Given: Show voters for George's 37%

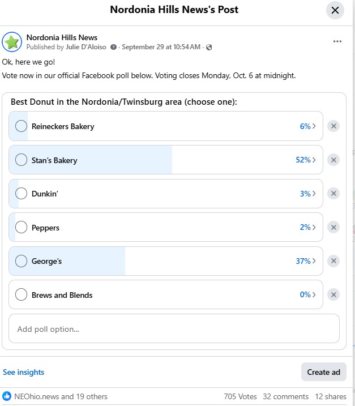Looking at the screenshot, I should (306, 261).
